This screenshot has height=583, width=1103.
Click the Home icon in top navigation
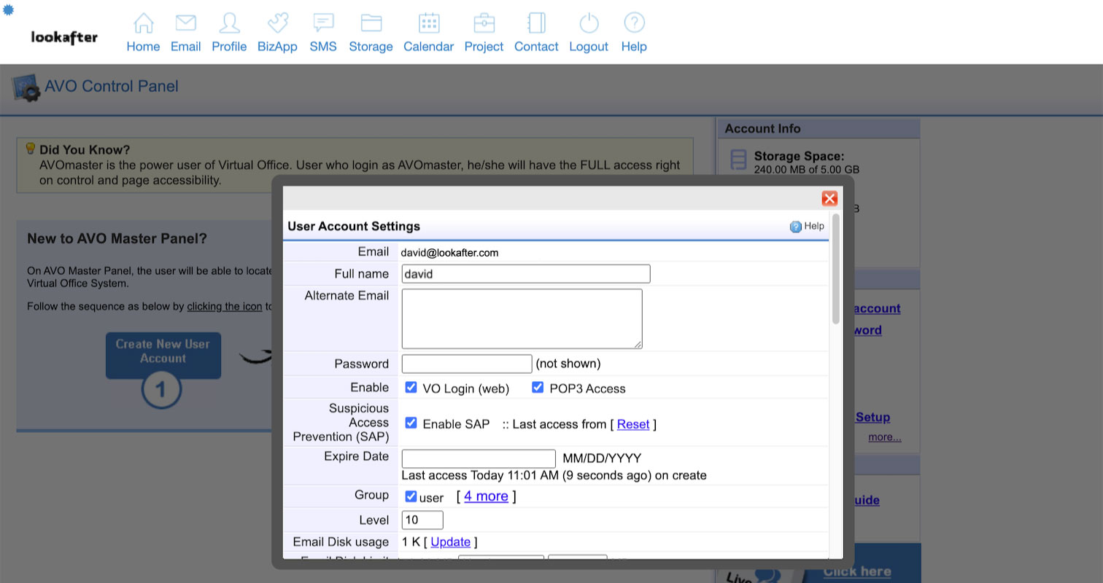(143, 23)
